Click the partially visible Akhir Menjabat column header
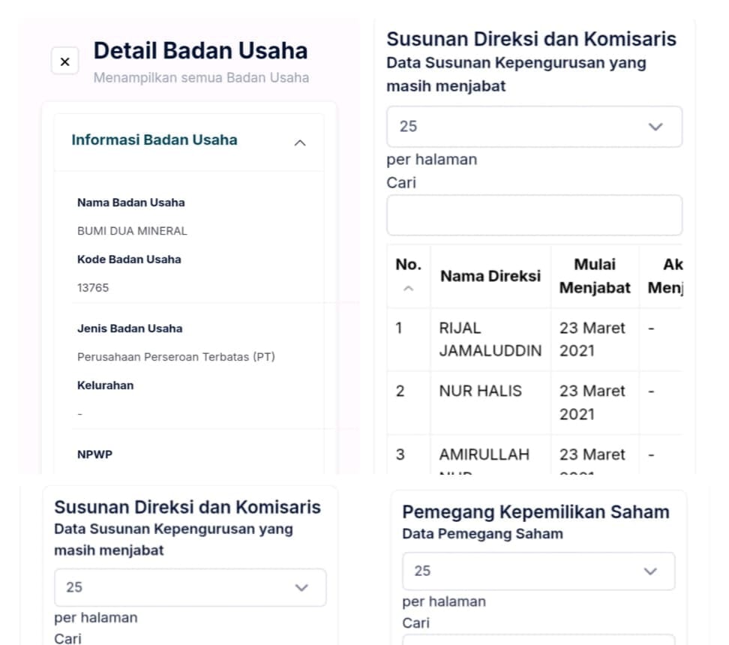 664,276
